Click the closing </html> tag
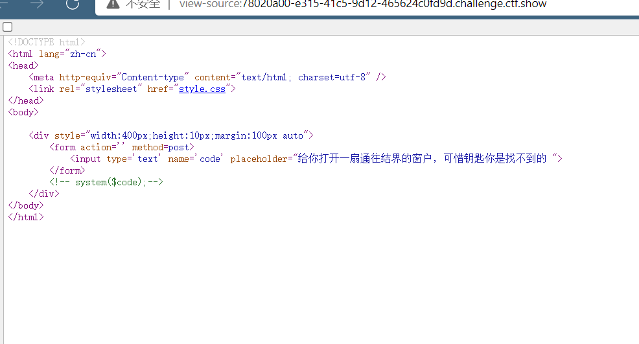 pyautogui.click(x=26, y=217)
